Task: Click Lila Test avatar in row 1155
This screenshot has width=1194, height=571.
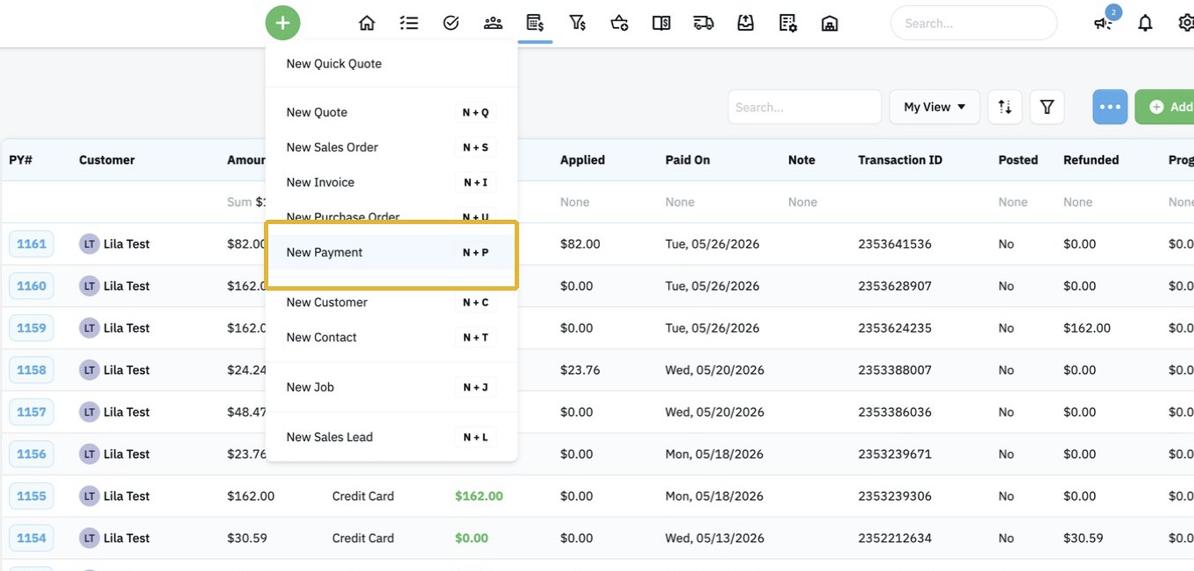Action: coord(89,496)
